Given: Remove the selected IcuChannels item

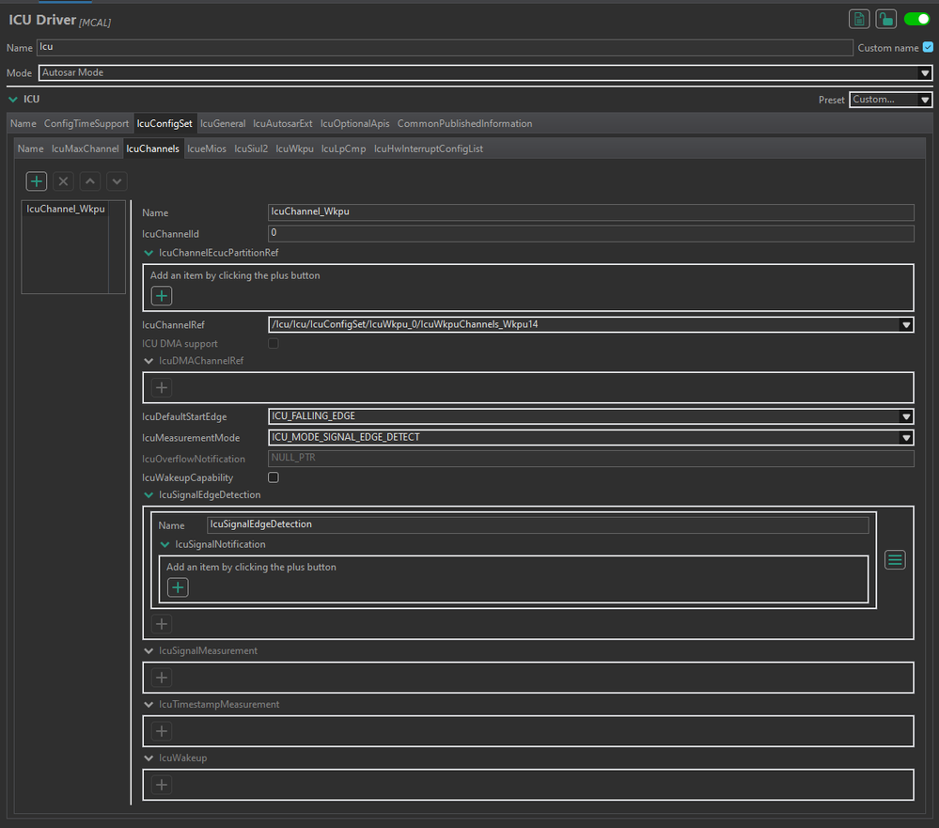Looking at the screenshot, I should click(64, 181).
